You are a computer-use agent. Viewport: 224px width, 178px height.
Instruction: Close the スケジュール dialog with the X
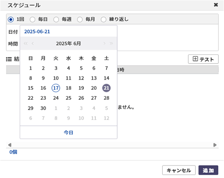point(216,5)
